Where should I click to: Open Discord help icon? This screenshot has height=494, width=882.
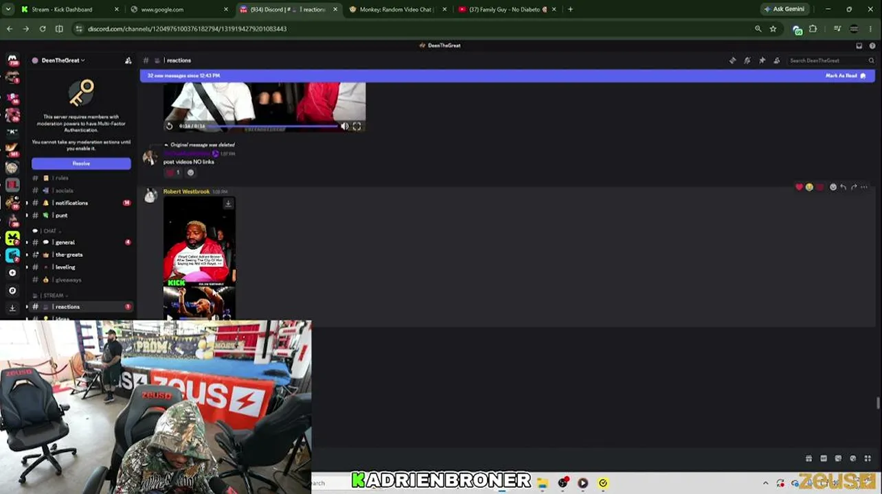pyautogui.click(x=872, y=45)
